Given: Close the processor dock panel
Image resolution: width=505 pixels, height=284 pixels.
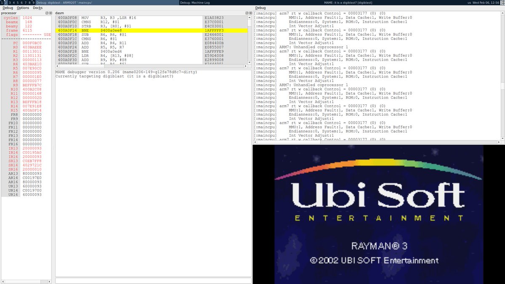Looking at the screenshot, I should (x=51, y=13).
